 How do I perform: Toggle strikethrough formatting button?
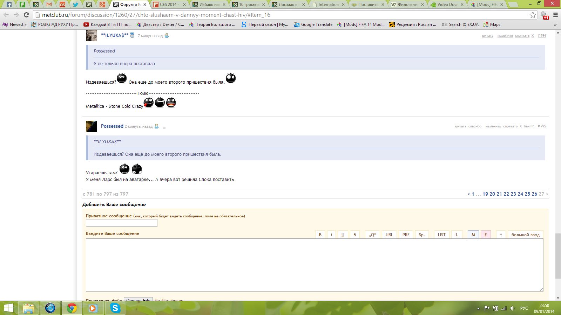pos(354,235)
